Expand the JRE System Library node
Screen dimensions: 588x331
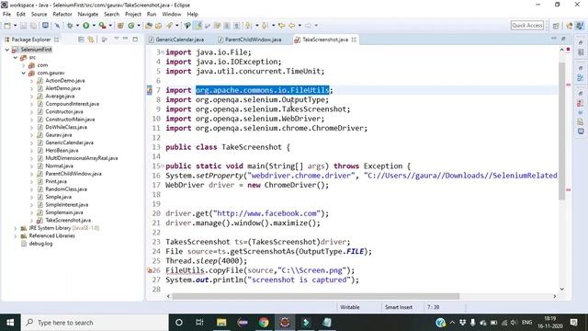click(16, 228)
